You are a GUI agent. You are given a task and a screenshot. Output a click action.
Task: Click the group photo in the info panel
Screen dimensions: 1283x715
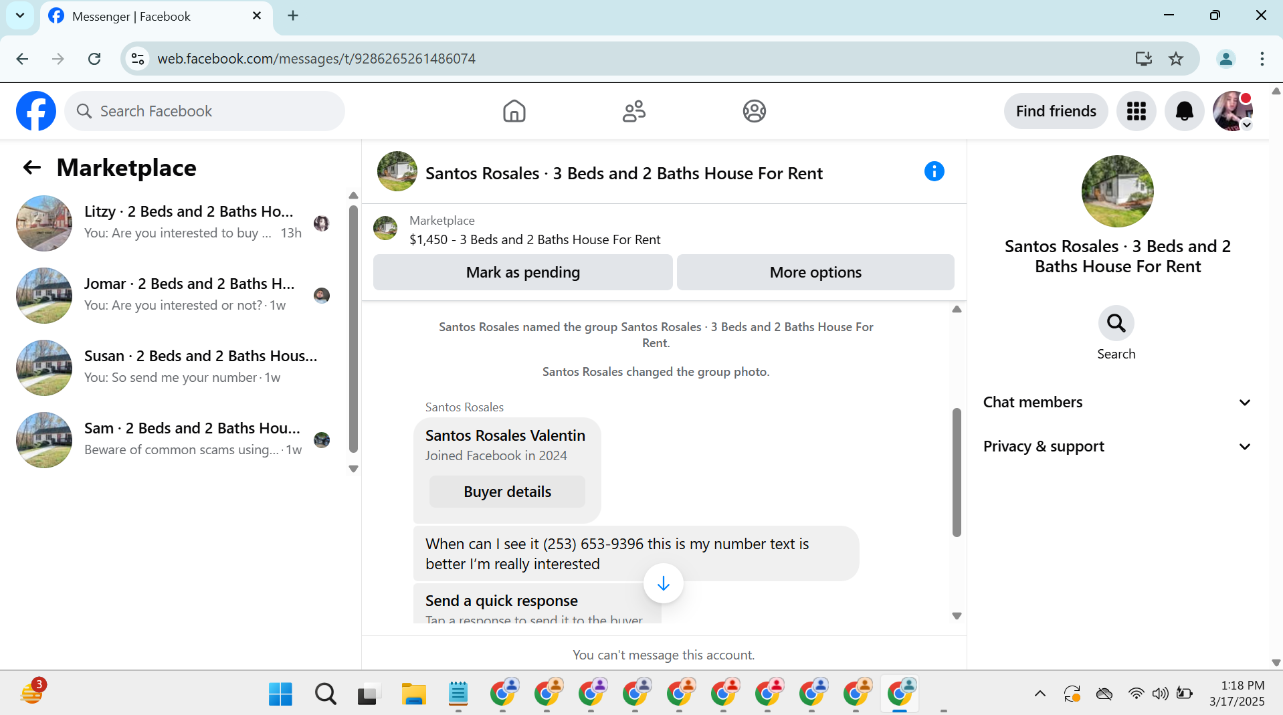click(1118, 191)
